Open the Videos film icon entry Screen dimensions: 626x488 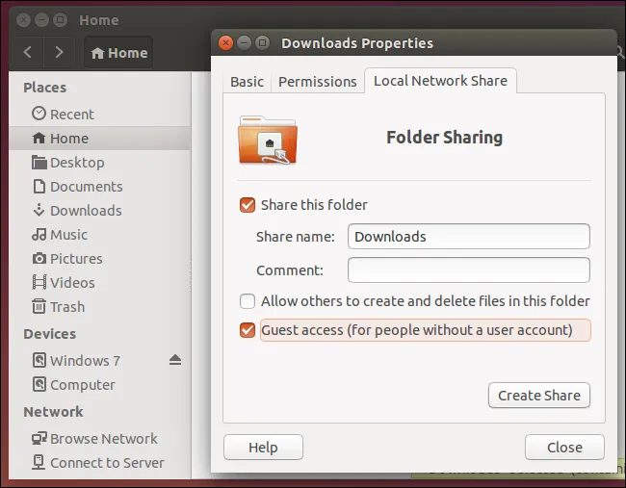[39, 283]
